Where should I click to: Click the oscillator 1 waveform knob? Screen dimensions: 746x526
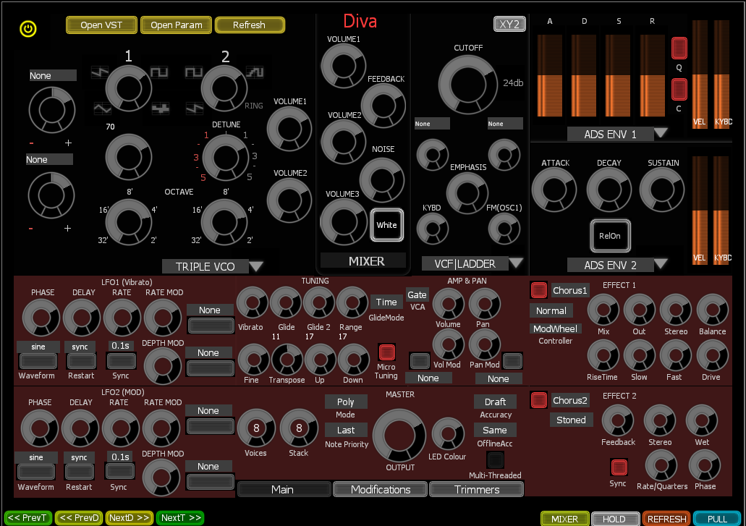[129, 88]
